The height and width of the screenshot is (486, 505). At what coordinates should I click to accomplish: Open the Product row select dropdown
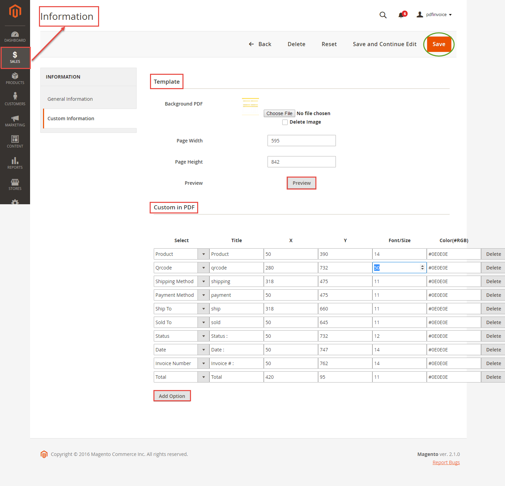203,254
